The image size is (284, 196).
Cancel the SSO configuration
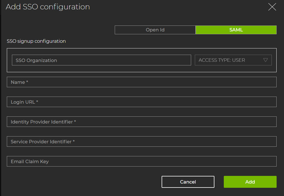[x=188, y=182]
